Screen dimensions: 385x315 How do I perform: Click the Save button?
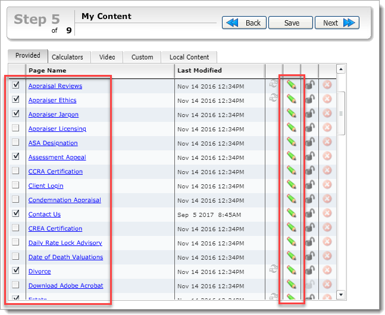coord(291,23)
